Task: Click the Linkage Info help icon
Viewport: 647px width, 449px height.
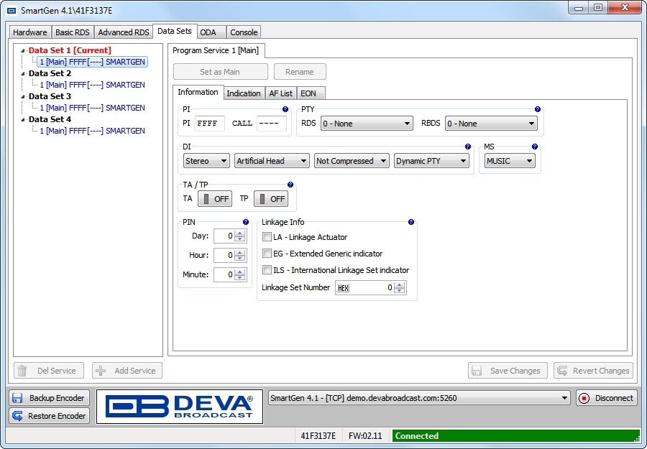Action: pos(411,223)
